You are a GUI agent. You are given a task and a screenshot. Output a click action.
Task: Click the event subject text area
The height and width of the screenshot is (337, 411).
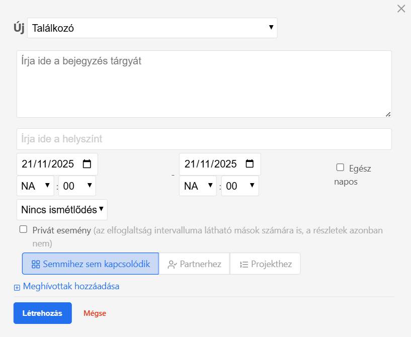[x=204, y=83]
